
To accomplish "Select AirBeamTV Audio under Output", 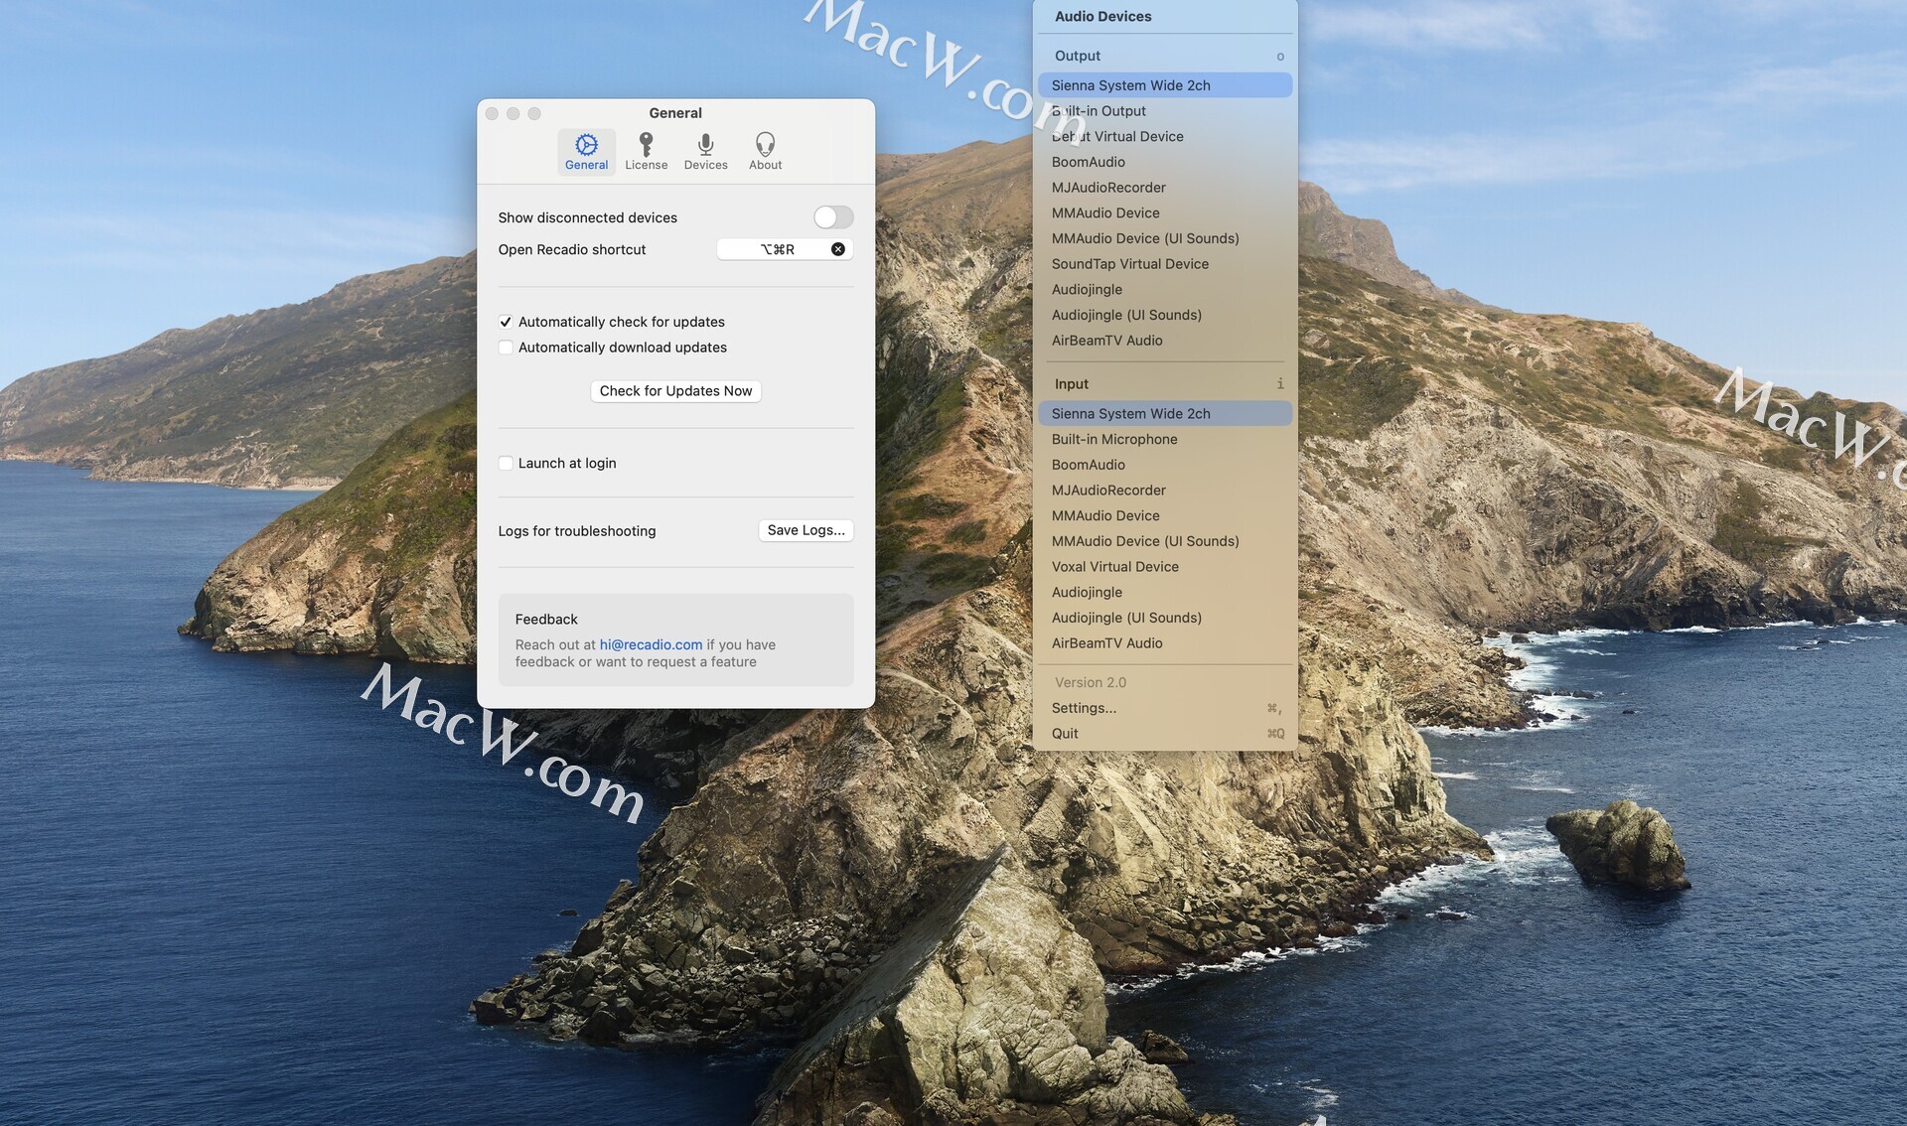I will coord(1106,341).
